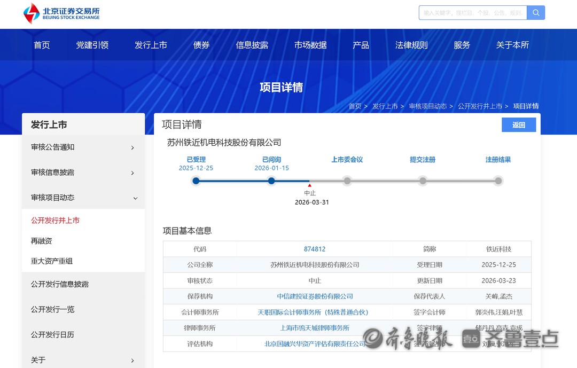
Task: Click 审核项目动态 in the breadcrumb
Action: tap(427, 106)
